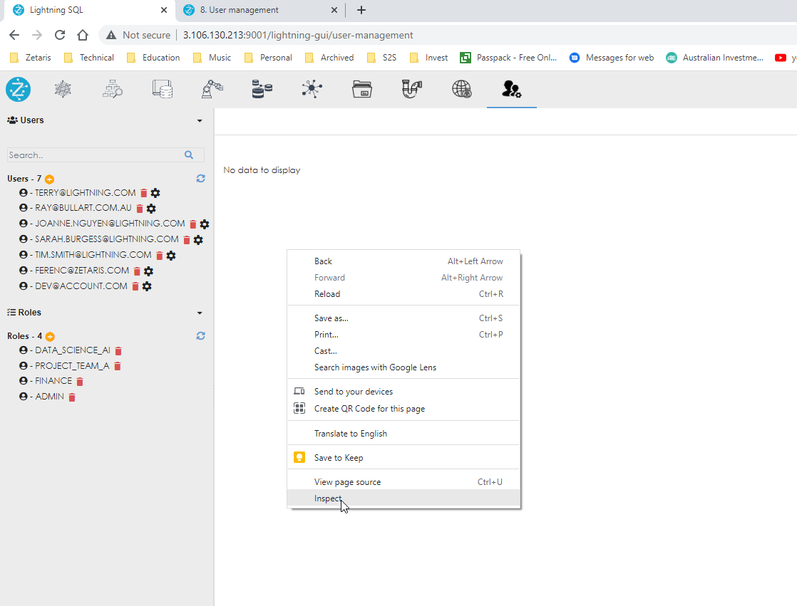Switch to the 8. User management tab
797x606 pixels.
[x=260, y=10]
